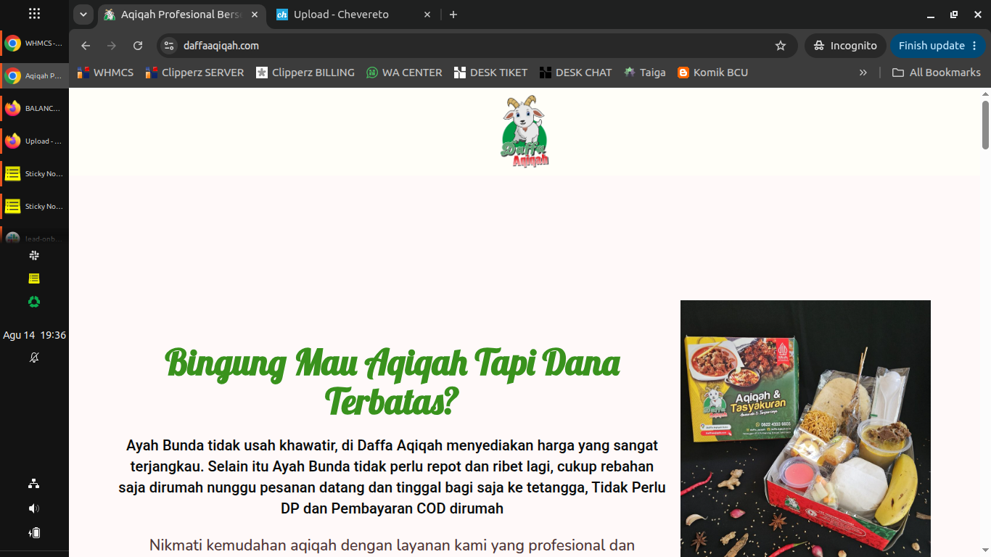
Task: Switch to the Aqiqah Profesional tab
Action: (181, 15)
